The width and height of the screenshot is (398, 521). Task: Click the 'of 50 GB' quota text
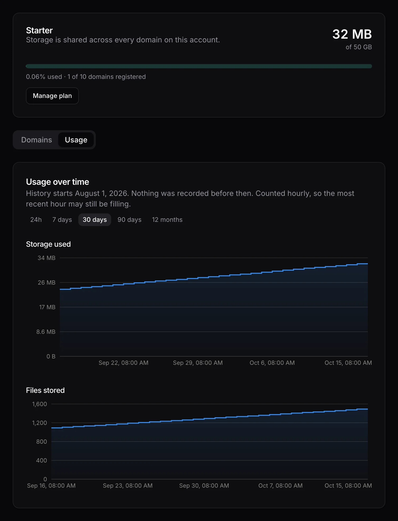tap(359, 47)
